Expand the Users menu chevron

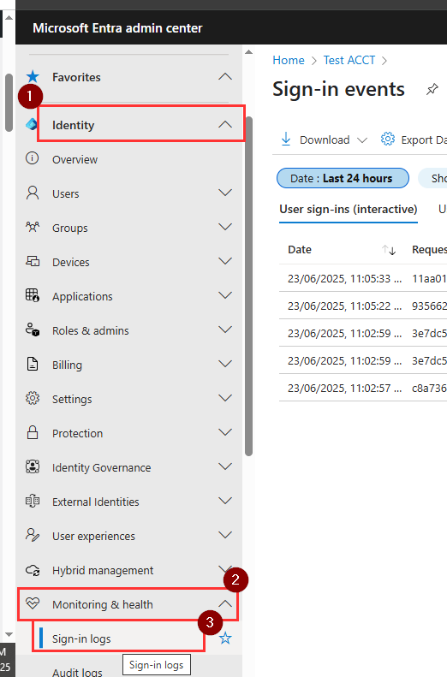(x=225, y=193)
